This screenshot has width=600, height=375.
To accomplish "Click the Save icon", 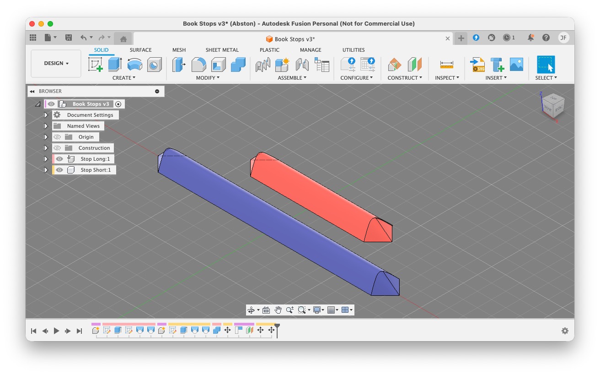I will tap(69, 38).
